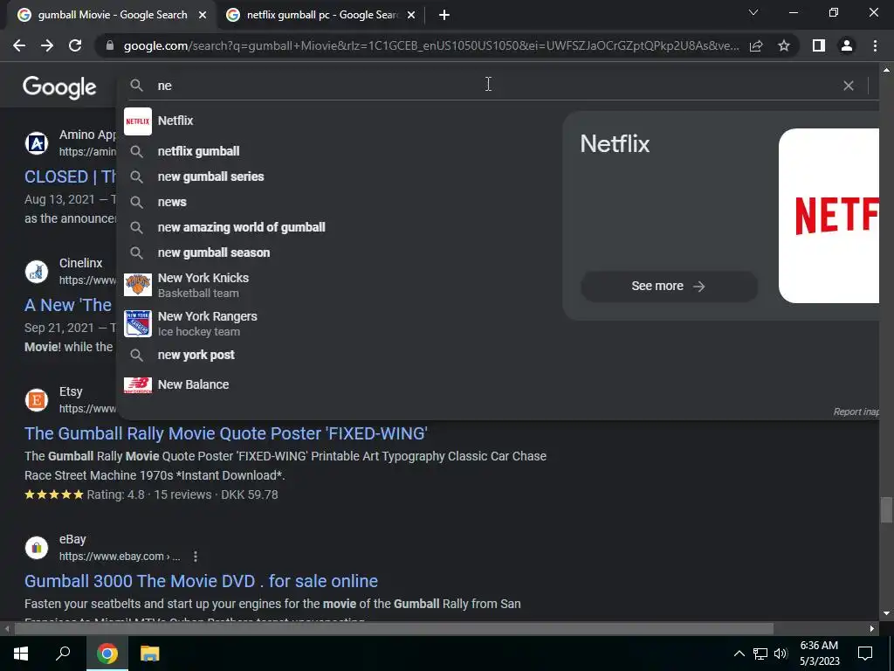Close the gumball Miovie tab
This screenshot has height=671, width=894.
coord(203,16)
